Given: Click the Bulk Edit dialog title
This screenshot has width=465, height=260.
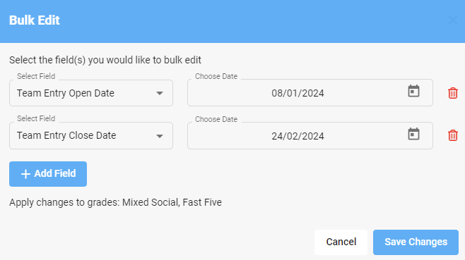Looking at the screenshot, I should coord(35,20).
